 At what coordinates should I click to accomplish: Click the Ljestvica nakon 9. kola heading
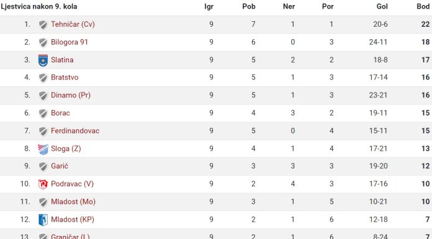(x=39, y=6)
